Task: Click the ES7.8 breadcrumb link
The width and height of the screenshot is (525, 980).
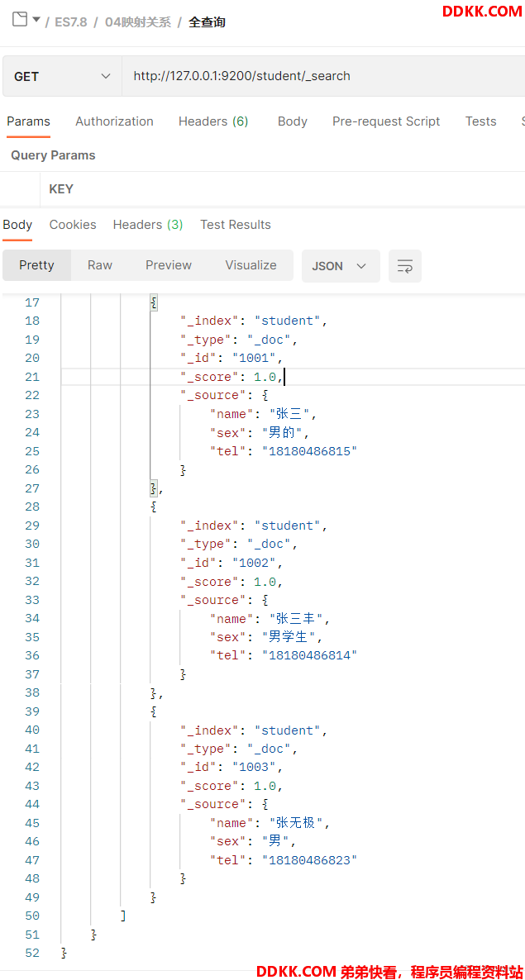Action: tap(71, 21)
